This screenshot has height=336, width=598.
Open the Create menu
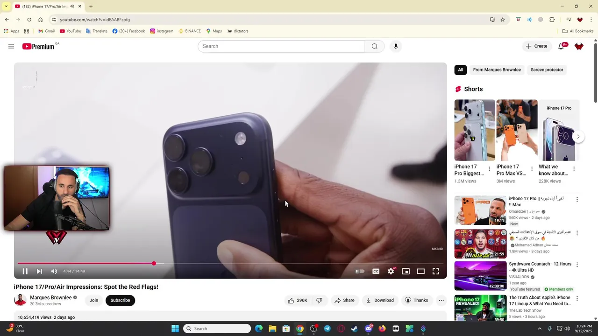click(x=536, y=46)
